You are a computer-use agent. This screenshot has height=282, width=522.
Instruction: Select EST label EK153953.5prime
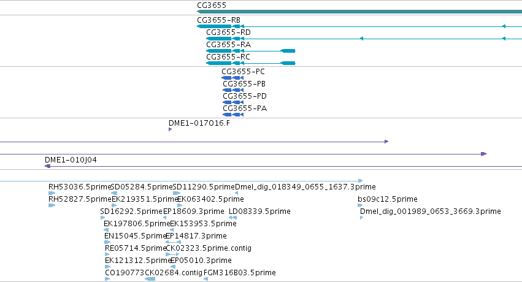[204, 224]
